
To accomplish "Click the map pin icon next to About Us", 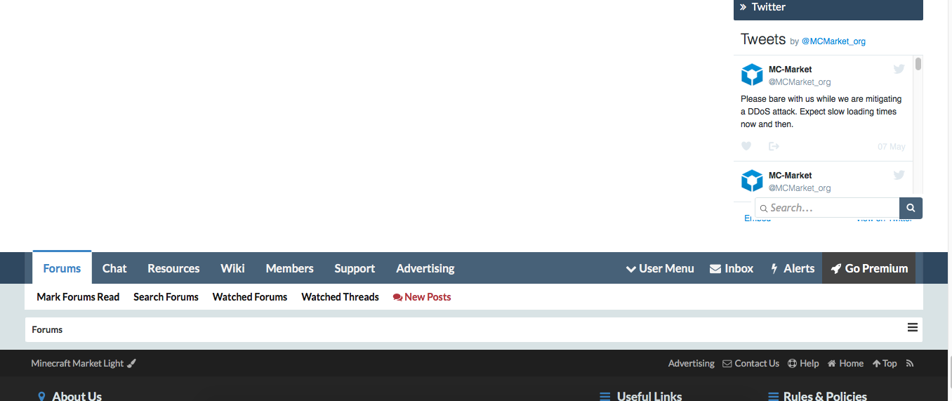I will [42, 396].
